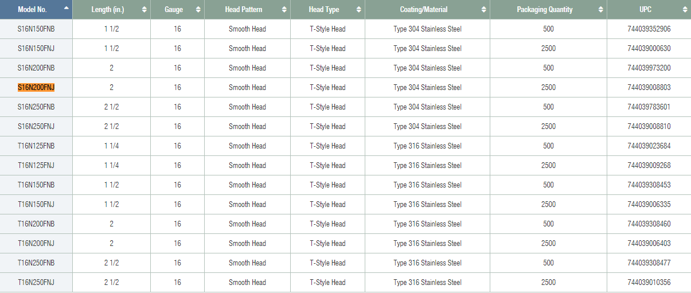This screenshot has height=293, width=691.
Task: Click UPC column sort arrows icon
Action: click(685, 10)
